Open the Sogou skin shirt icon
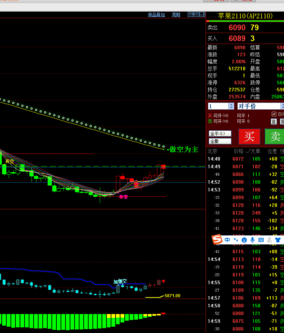 click(278, 240)
